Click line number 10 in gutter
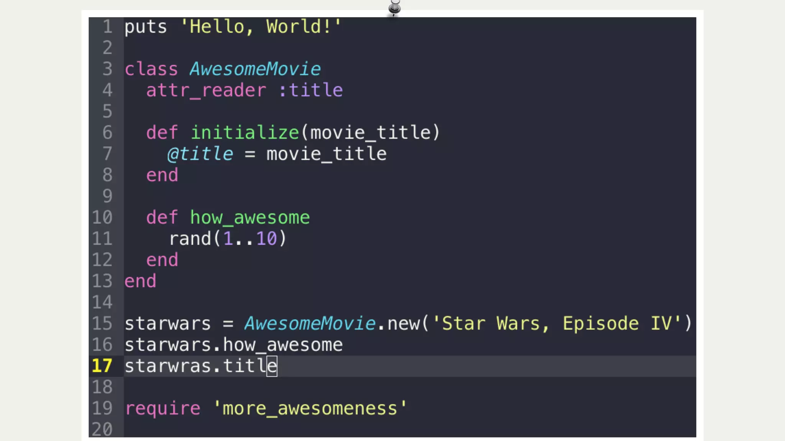 click(x=102, y=217)
